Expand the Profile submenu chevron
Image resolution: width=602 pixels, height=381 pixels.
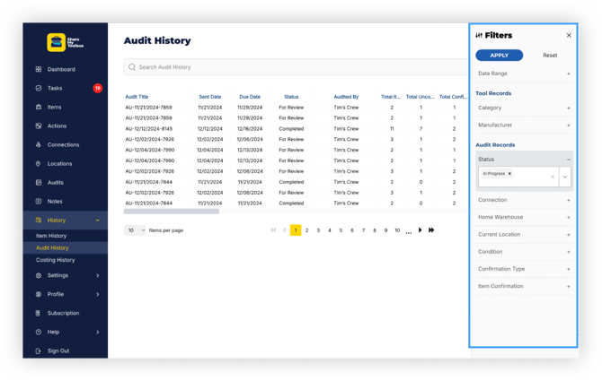tap(98, 294)
